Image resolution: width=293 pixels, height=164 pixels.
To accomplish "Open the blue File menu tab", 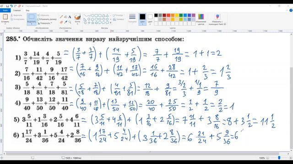I will [5, 10].
